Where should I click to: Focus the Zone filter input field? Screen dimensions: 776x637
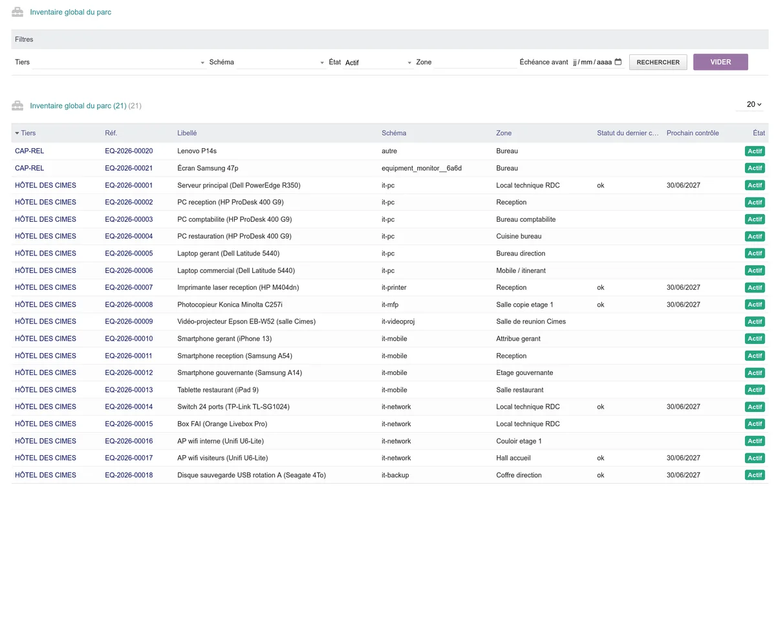pos(475,62)
